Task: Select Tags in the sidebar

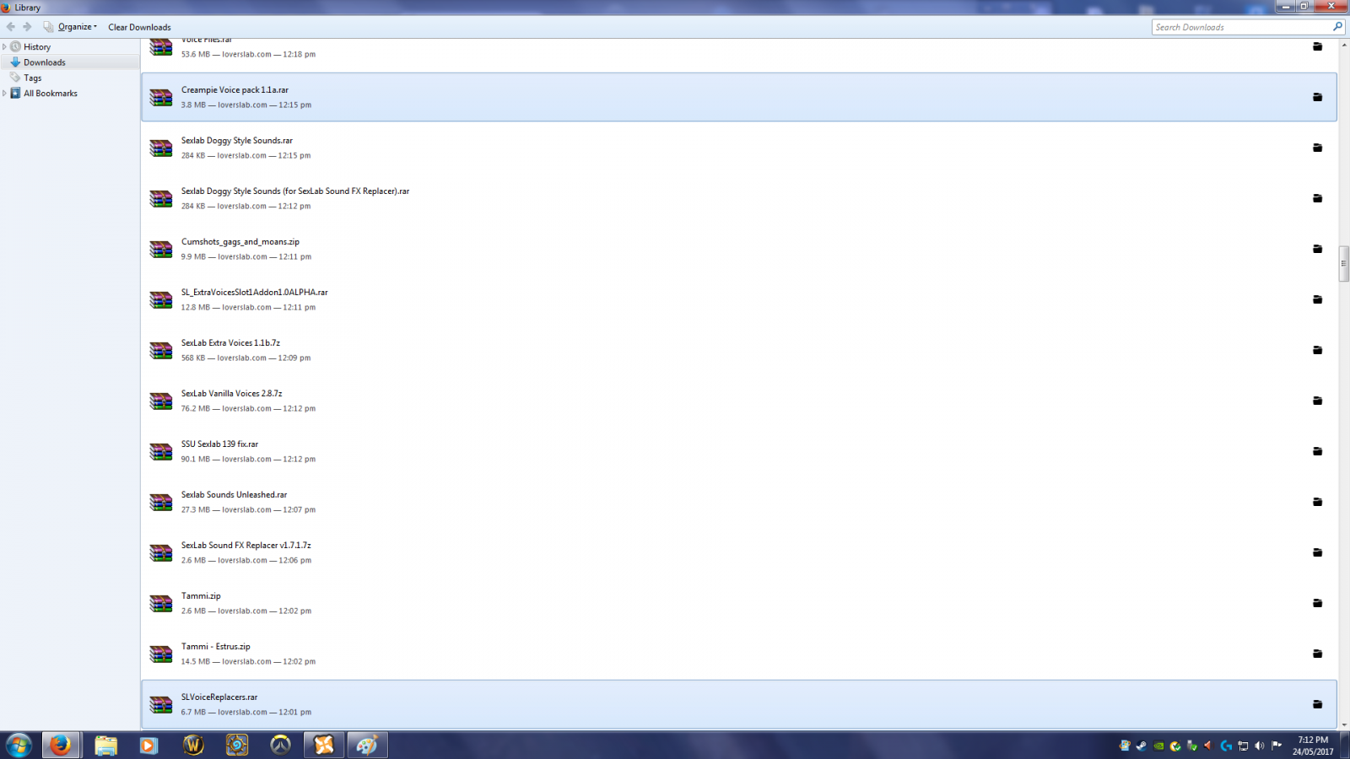Action: point(33,78)
